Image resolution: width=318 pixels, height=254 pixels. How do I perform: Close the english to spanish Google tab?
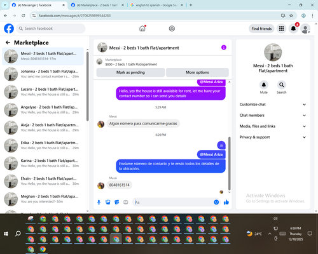(182, 5)
